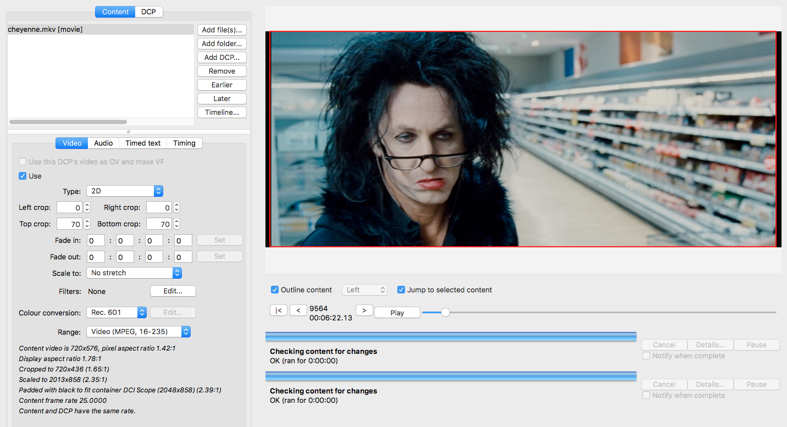The height and width of the screenshot is (427, 787).
Task: Adjust the Left crop stepper arrows
Action: [87, 207]
